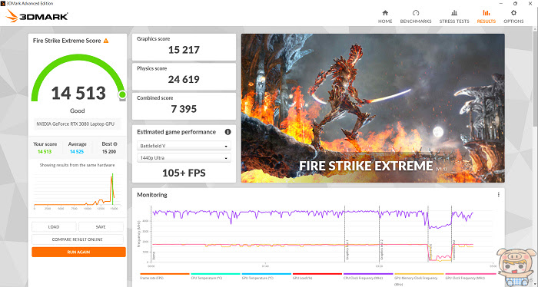Screen dimensions: 538x287
Task: Click the LOAD button
Action: click(54, 226)
